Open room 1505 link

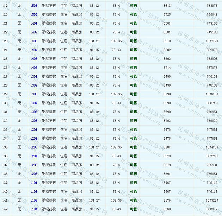tap(34, 6)
